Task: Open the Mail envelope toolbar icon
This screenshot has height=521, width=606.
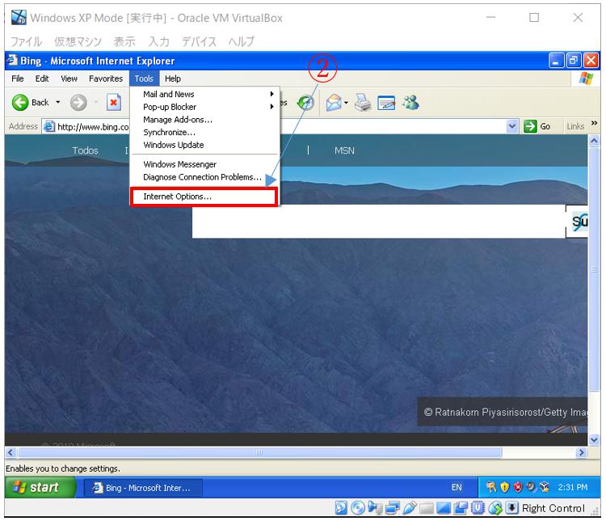Action: click(334, 103)
